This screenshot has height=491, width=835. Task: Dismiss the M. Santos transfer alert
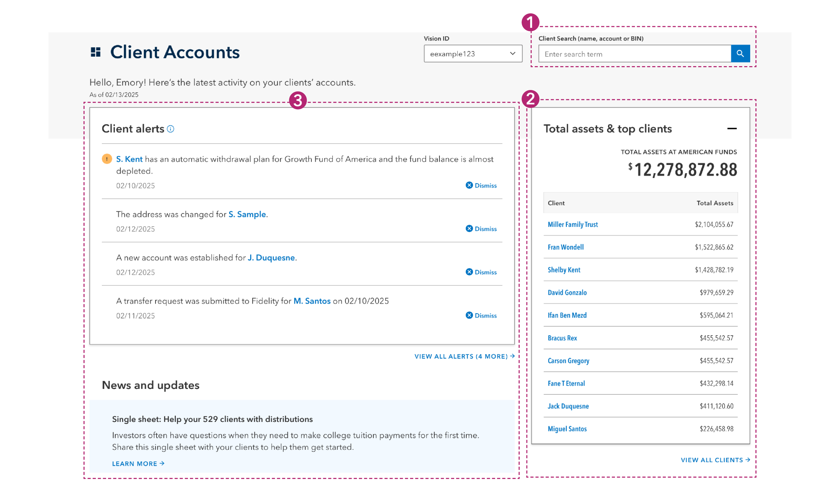(x=481, y=316)
